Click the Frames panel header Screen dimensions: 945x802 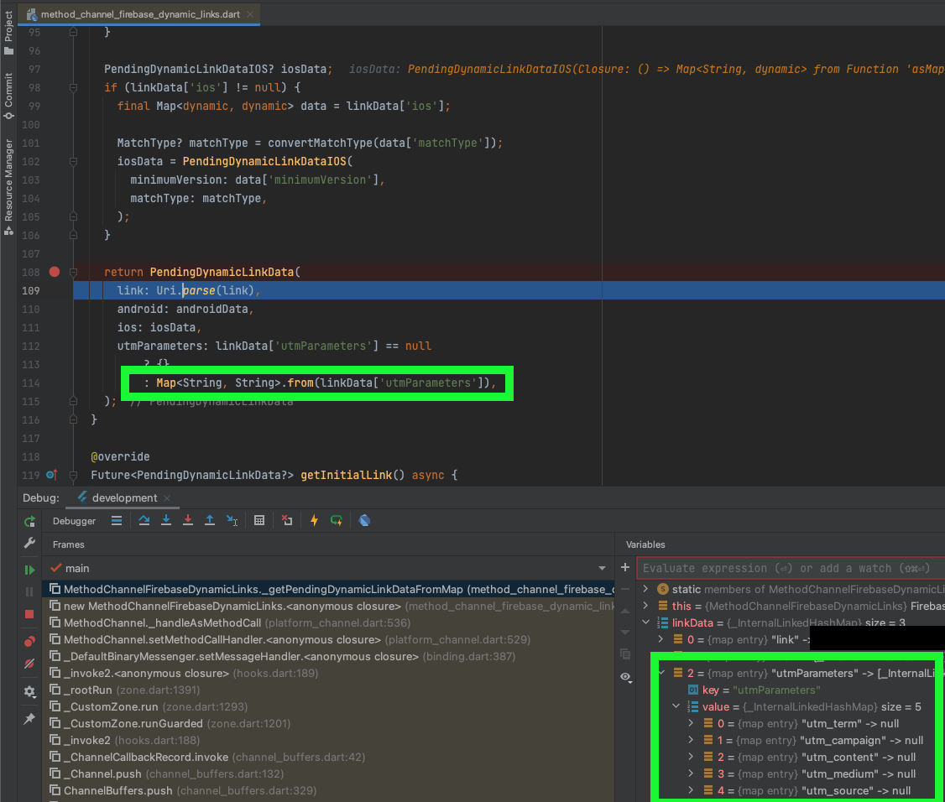(x=68, y=544)
